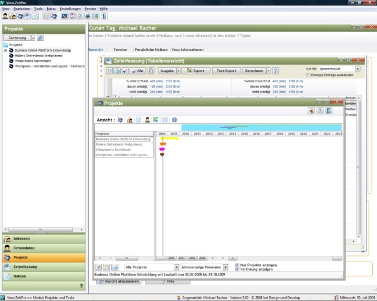The image size is (377, 301).
Task: Expand Business Online Plattform Entwicklung tree node
Action: pos(6,50)
